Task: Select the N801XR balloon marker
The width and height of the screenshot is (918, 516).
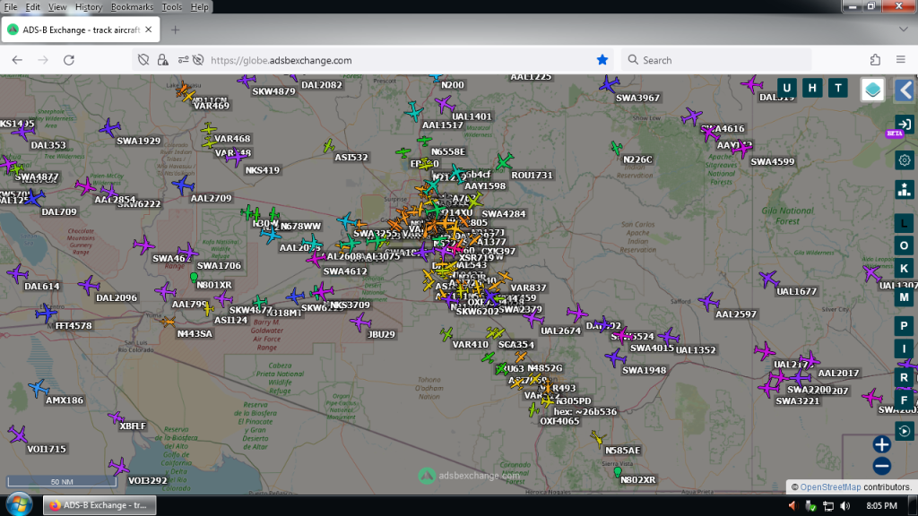Action: tap(194, 278)
